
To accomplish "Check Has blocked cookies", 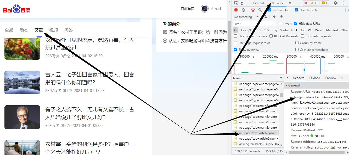I will tap(235, 36).
